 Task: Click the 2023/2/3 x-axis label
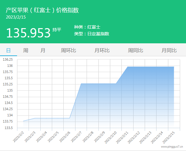tap(30, 137)
